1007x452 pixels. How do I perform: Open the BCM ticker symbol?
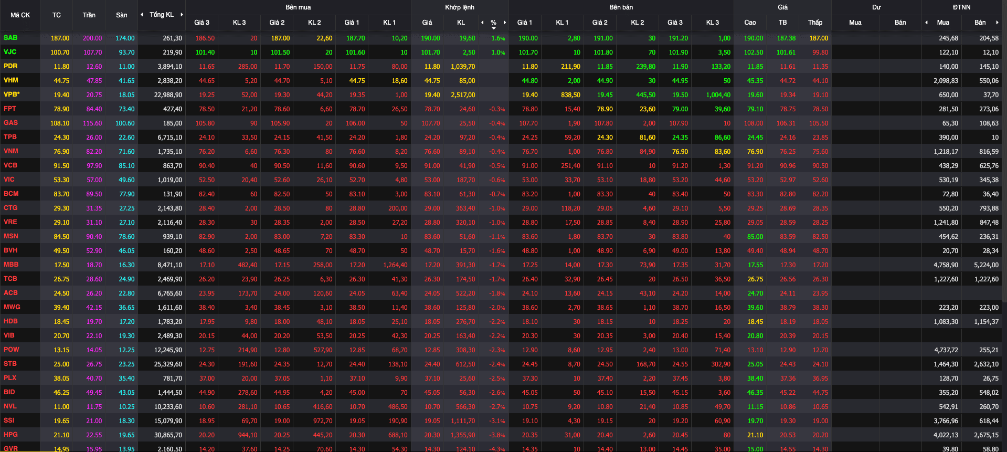coord(11,194)
